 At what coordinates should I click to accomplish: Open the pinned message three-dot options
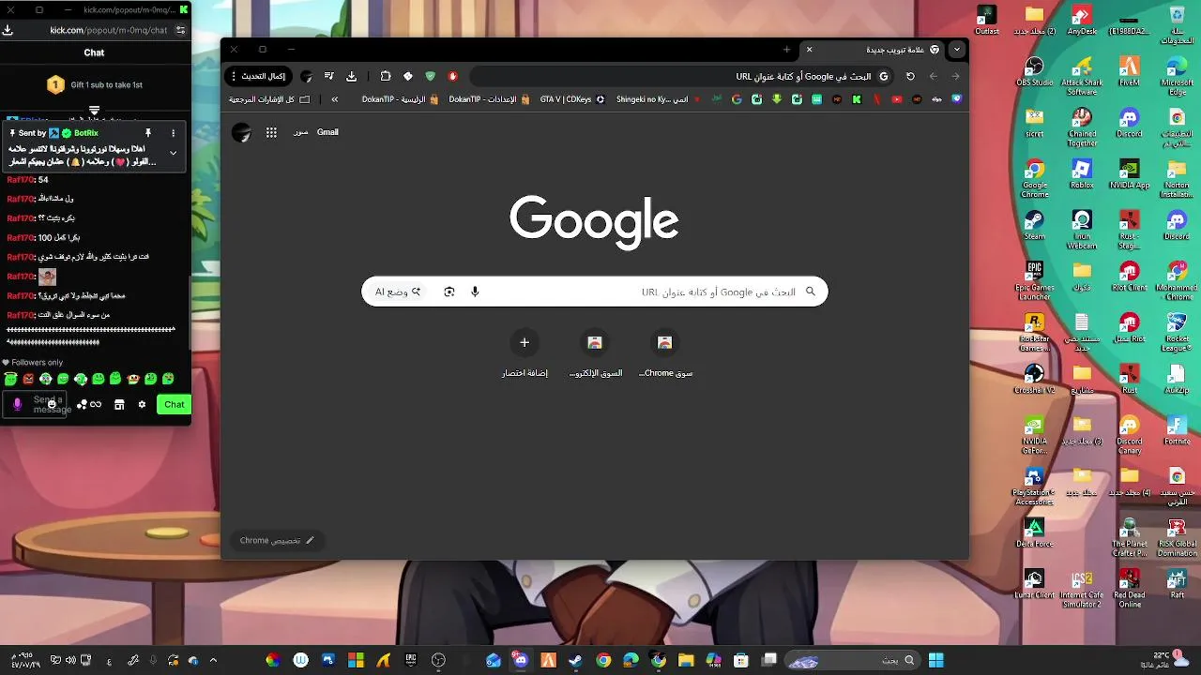[x=173, y=133]
